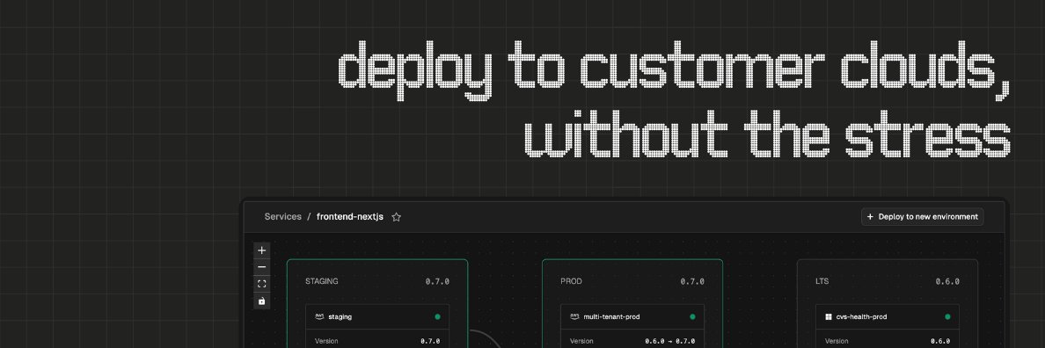
Task: Open the cvs-health-prod deployment row
Action: click(888, 316)
